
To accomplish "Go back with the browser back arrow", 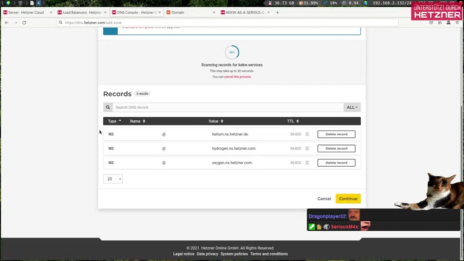I will (x=7, y=22).
